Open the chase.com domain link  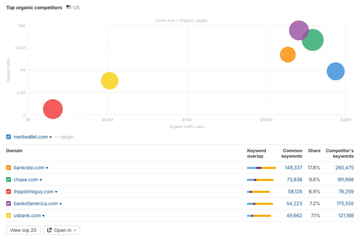(26, 180)
